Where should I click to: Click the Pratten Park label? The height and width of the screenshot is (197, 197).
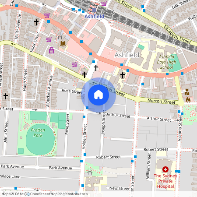coord(38,133)
